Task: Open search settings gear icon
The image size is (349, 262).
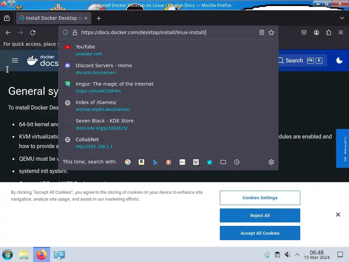Action: point(271,162)
